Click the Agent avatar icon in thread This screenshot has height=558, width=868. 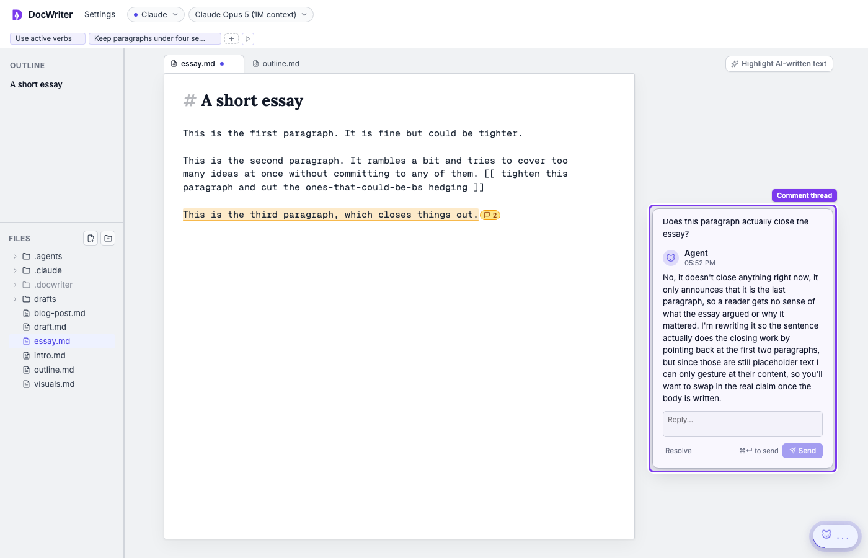pyautogui.click(x=671, y=258)
